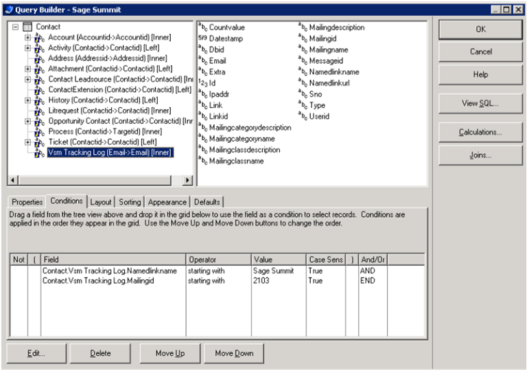The image size is (527, 371).
Task: Click the Move Down button
Action: coord(234,353)
